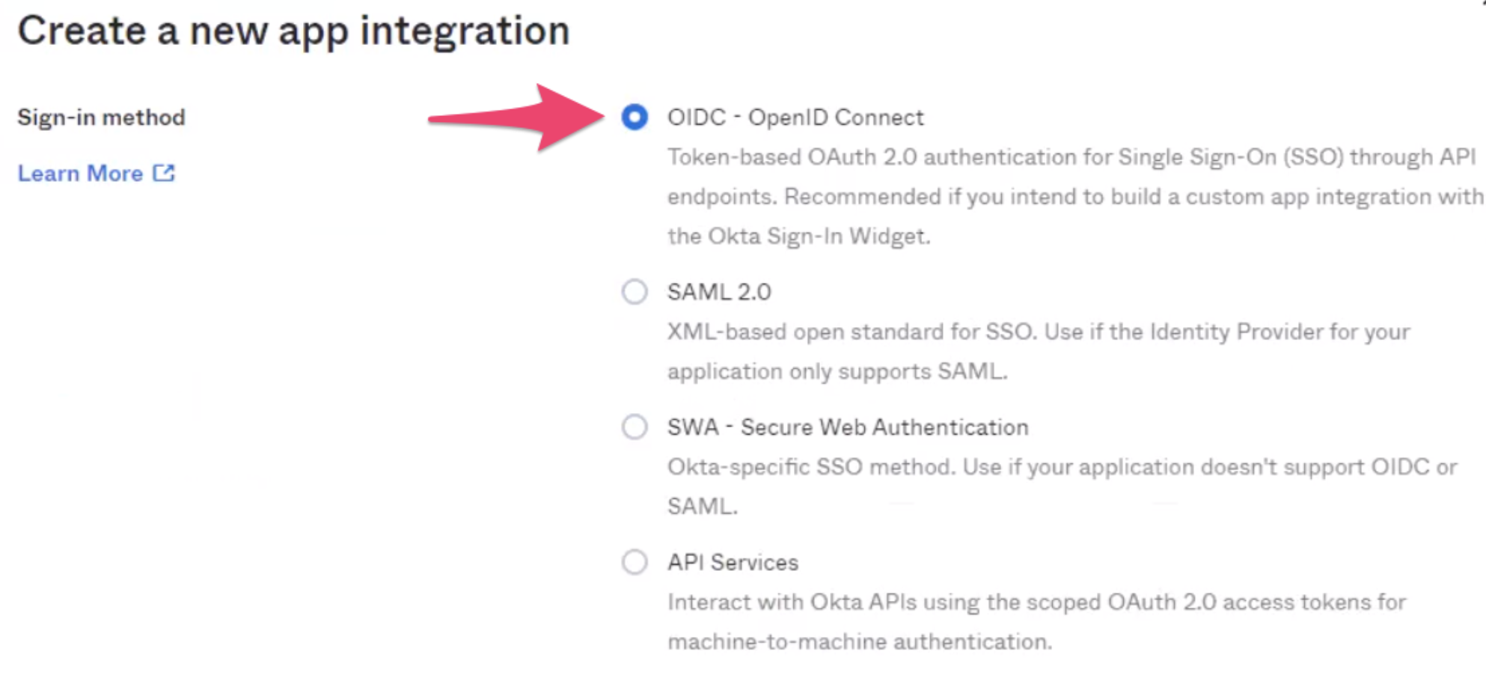Screen dimensions: 1486x693
Task: Follow the Learn More link
Action: (80, 174)
